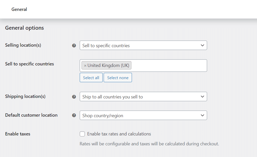Open help tooltip for Default customer location
Screen dimensions: 257x157
[x=74, y=115]
